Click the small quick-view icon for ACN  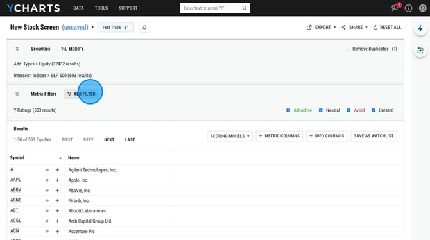[47, 231]
